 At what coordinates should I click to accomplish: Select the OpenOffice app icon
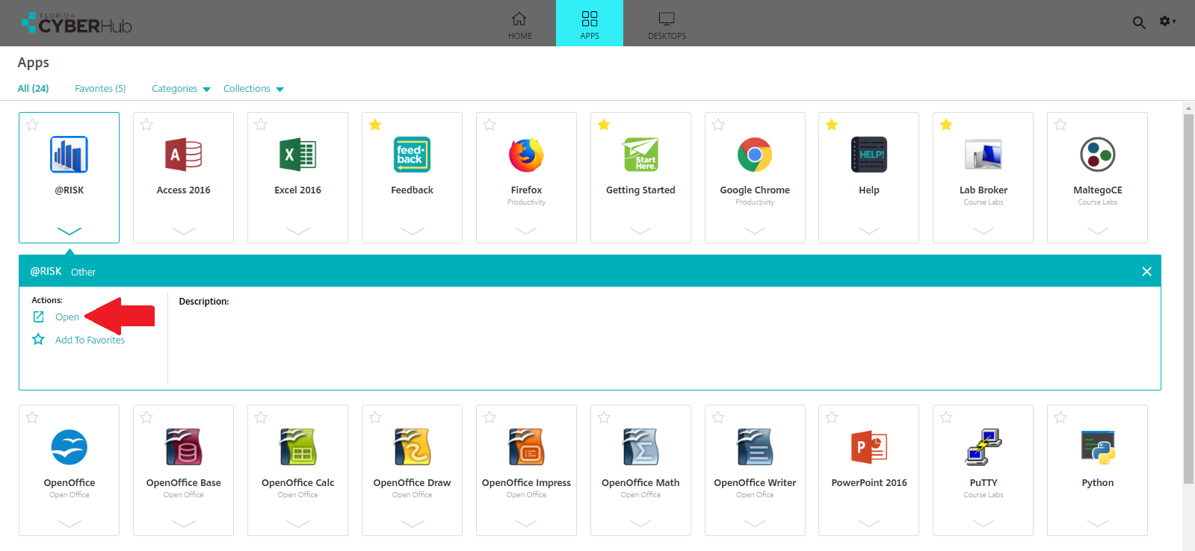[x=69, y=447]
